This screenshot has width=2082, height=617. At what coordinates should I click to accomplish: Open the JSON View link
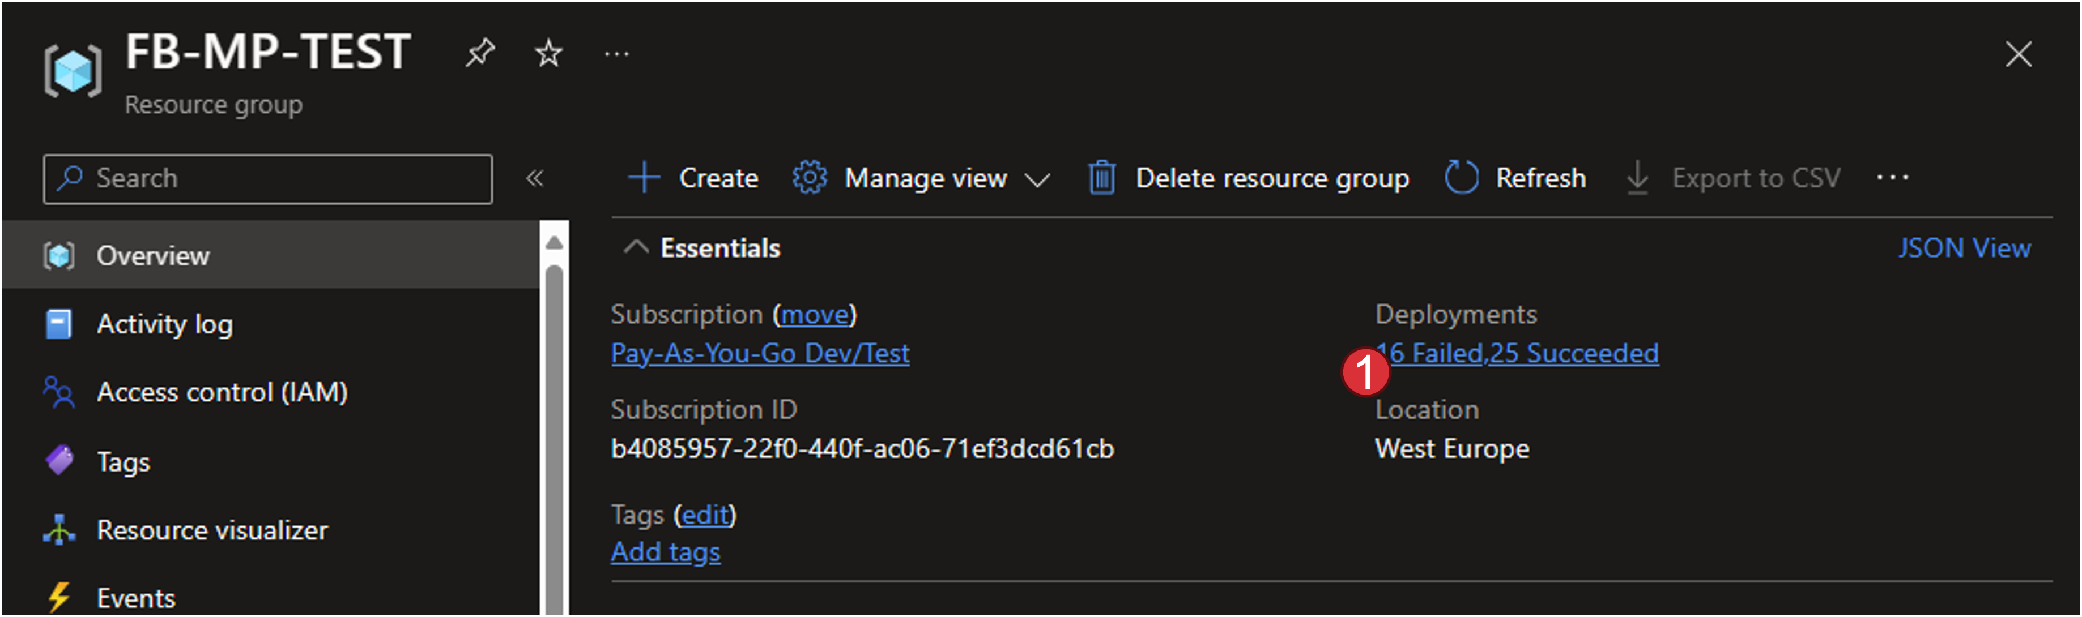[x=1964, y=248]
